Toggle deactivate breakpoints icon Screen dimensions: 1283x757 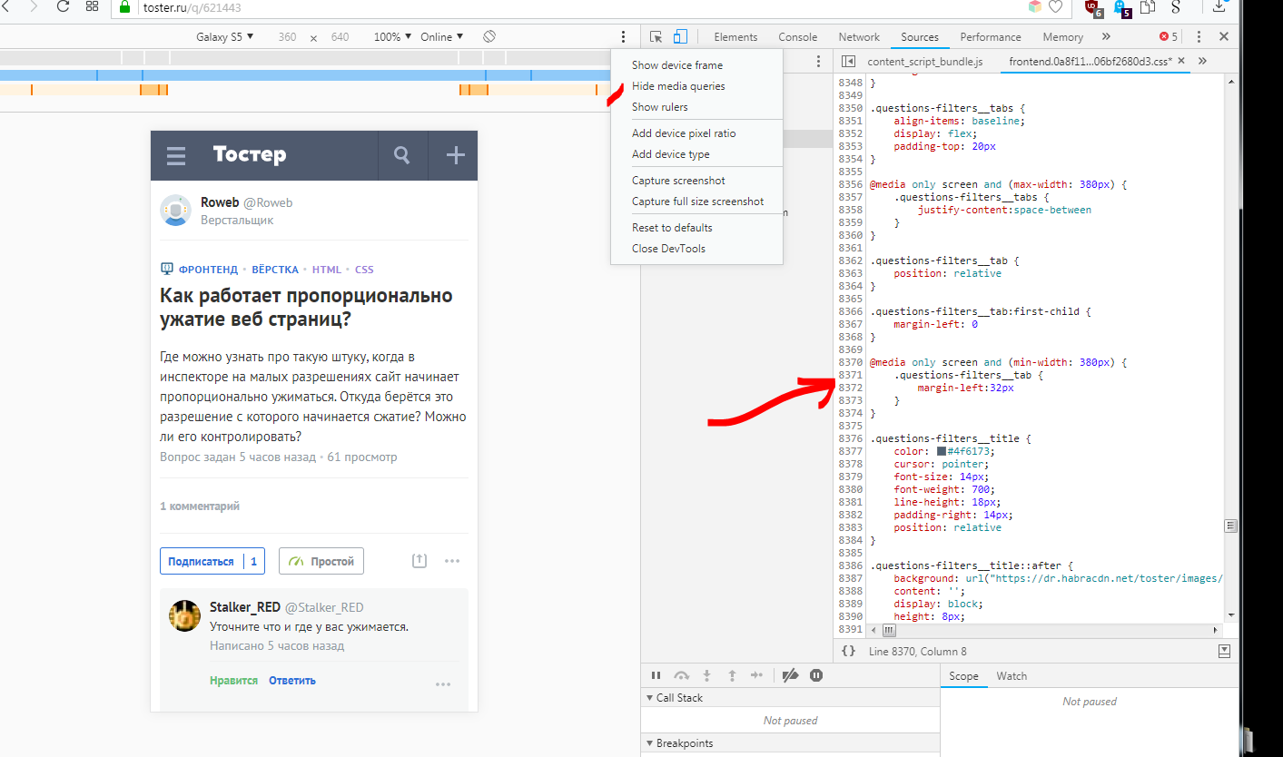click(790, 675)
